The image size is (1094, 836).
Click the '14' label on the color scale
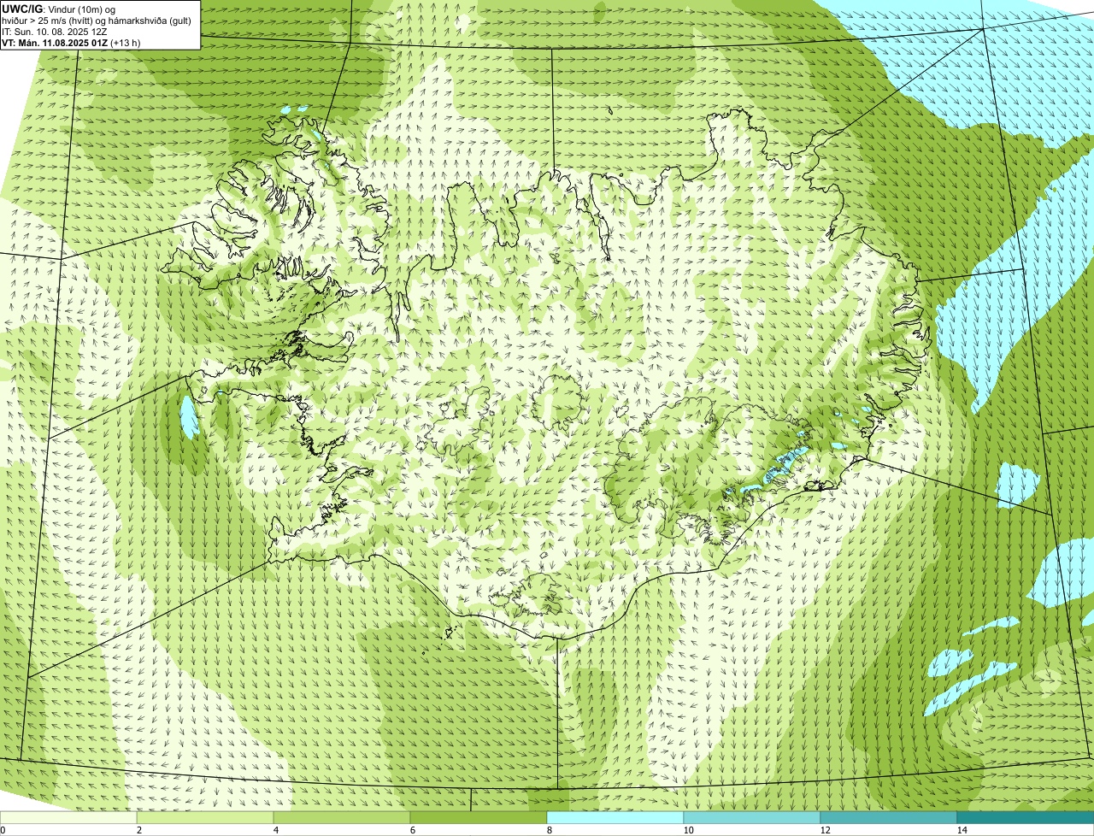(x=962, y=830)
